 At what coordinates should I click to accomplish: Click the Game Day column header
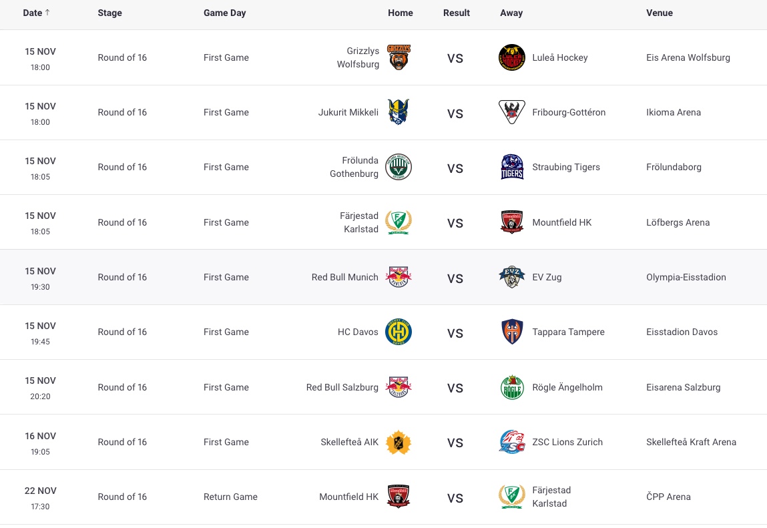coord(224,13)
